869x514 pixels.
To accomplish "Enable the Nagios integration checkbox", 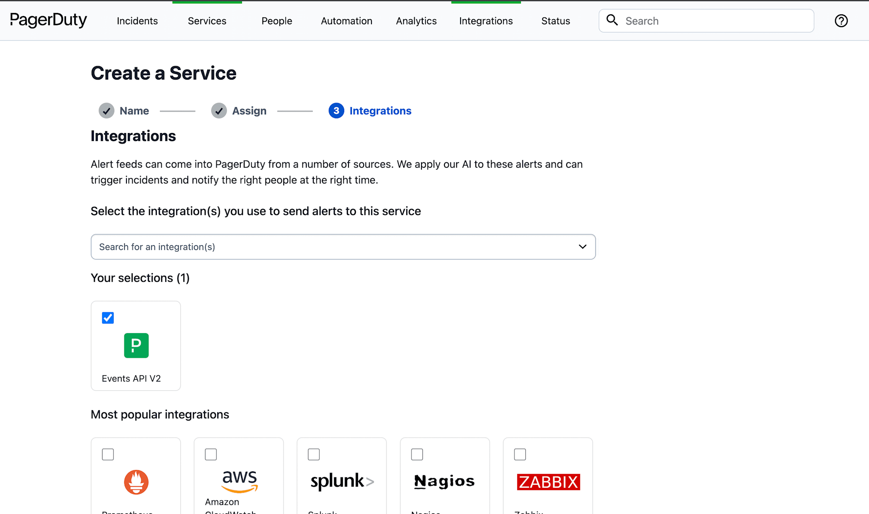I will click(418, 454).
